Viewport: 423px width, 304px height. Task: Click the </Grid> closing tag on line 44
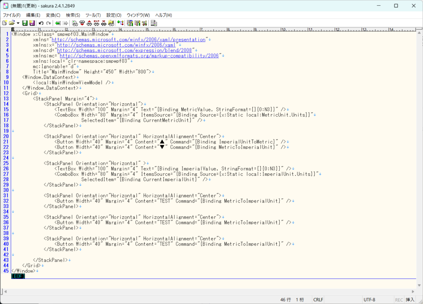tap(31, 266)
